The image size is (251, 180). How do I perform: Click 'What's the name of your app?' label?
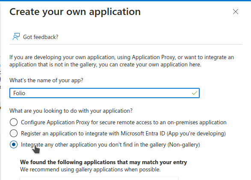pos(46,80)
